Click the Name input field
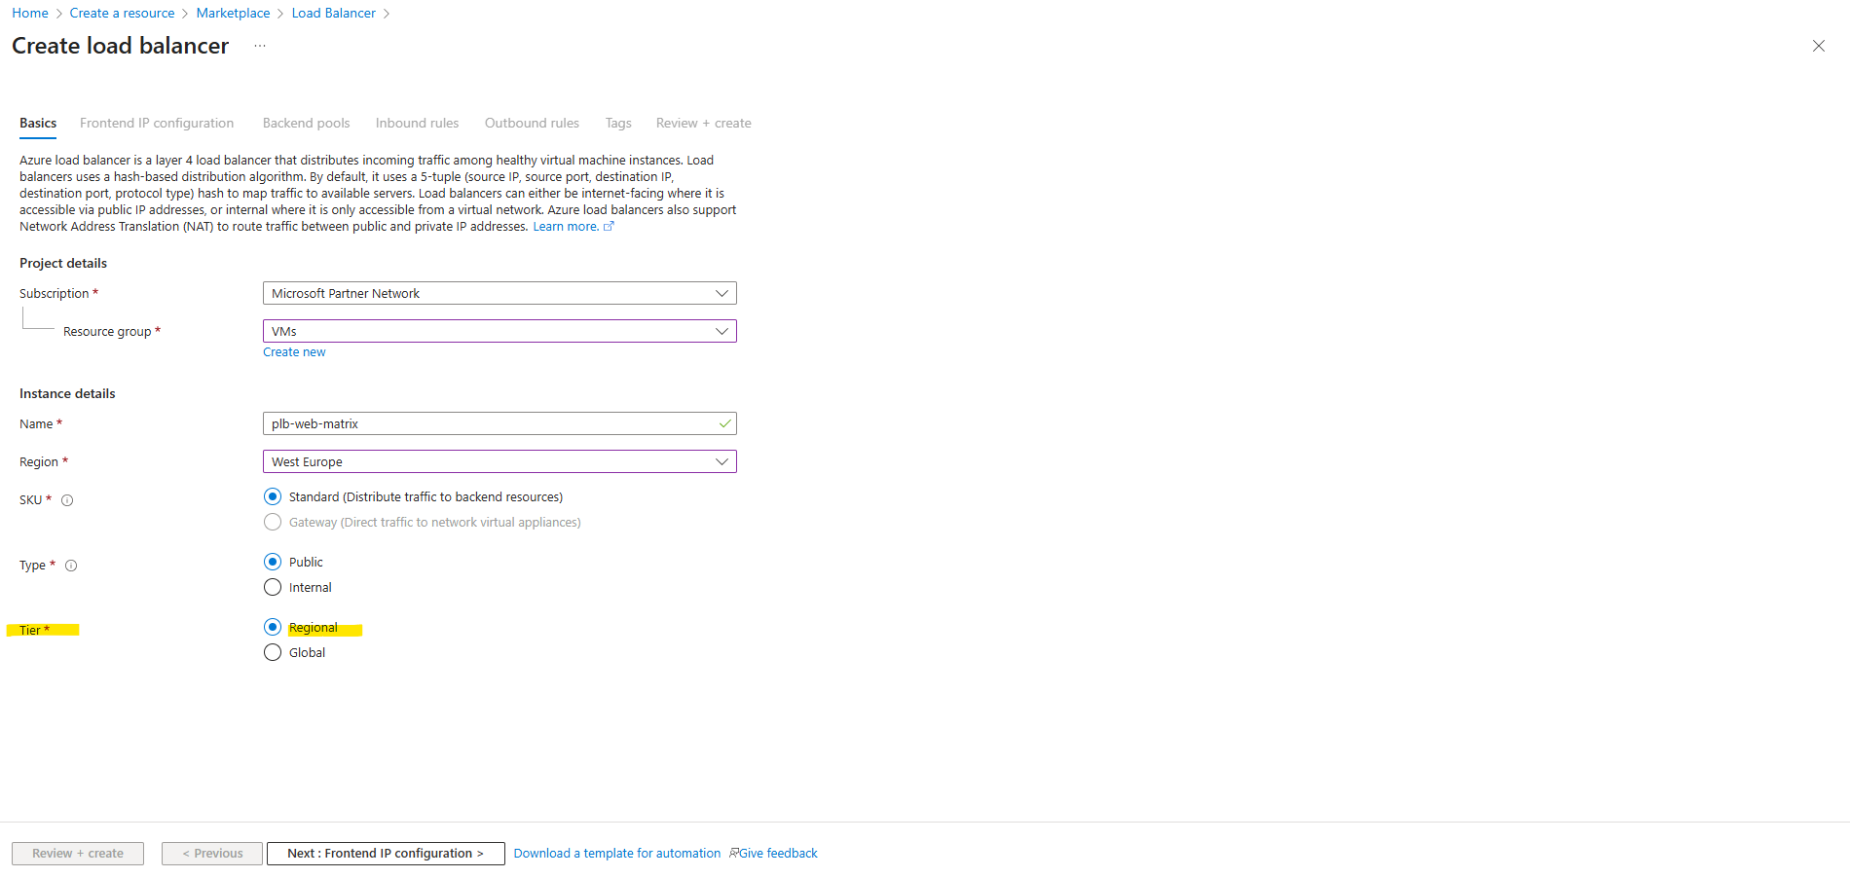Screen dimensions: 1850x878 pyautogui.click(x=499, y=423)
